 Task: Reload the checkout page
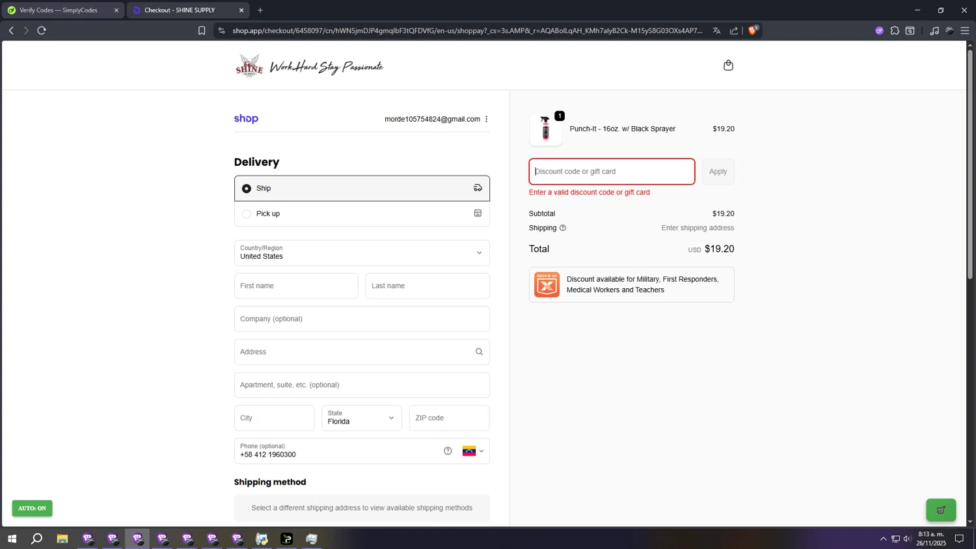(x=42, y=31)
